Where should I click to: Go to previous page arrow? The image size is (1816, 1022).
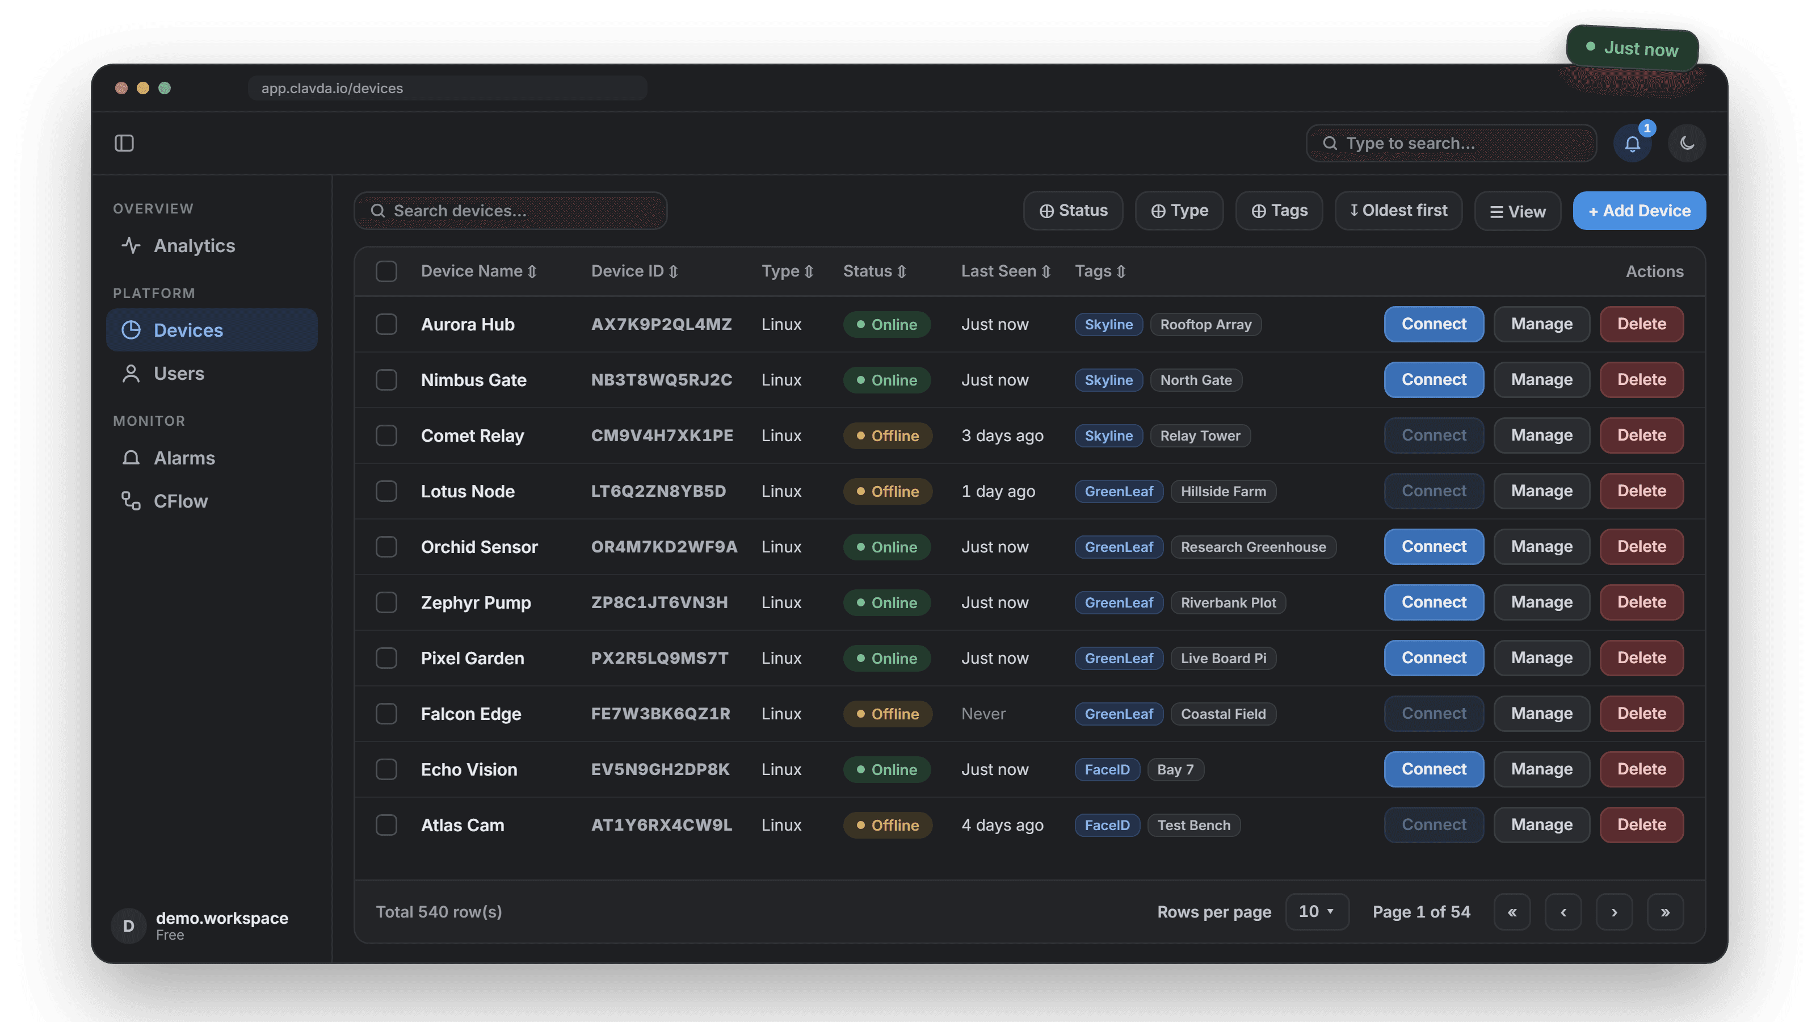[x=1563, y=912]
